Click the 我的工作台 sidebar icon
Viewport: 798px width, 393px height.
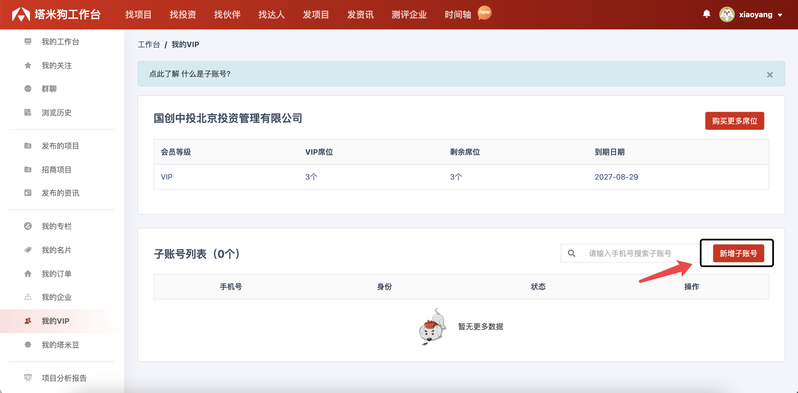point(28,42)
